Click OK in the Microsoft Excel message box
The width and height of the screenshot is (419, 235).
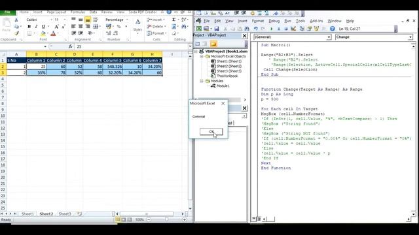tap(211, 132)
